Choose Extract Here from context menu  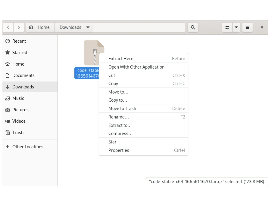click(121, 59)
